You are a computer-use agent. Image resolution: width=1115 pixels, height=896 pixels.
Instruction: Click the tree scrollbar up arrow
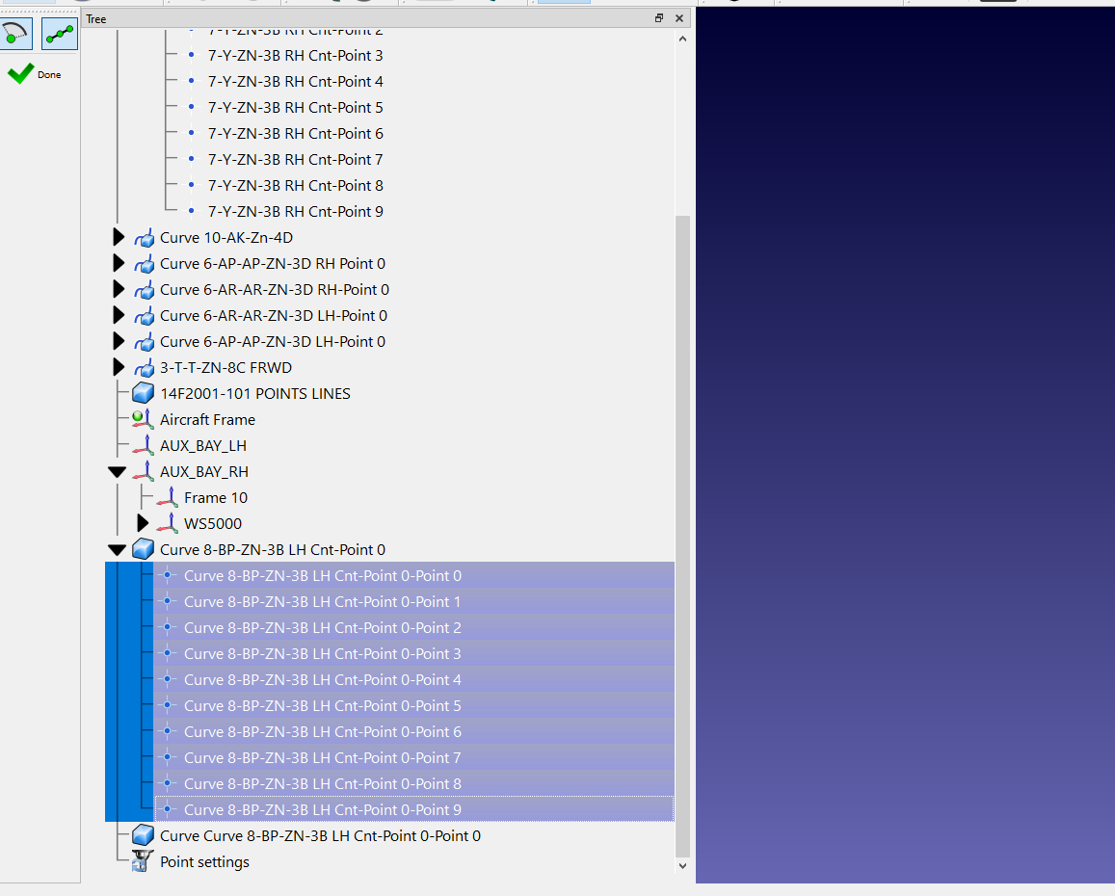tap(682, 40)
